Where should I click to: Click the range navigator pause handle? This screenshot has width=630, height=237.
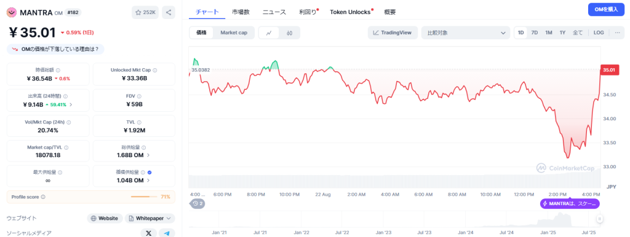coord(599,219)
